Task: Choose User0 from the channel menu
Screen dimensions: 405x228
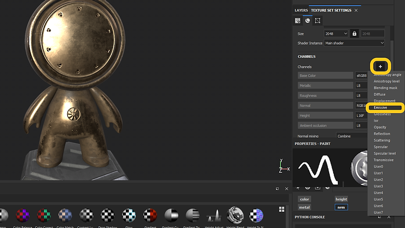Action: 379,167
